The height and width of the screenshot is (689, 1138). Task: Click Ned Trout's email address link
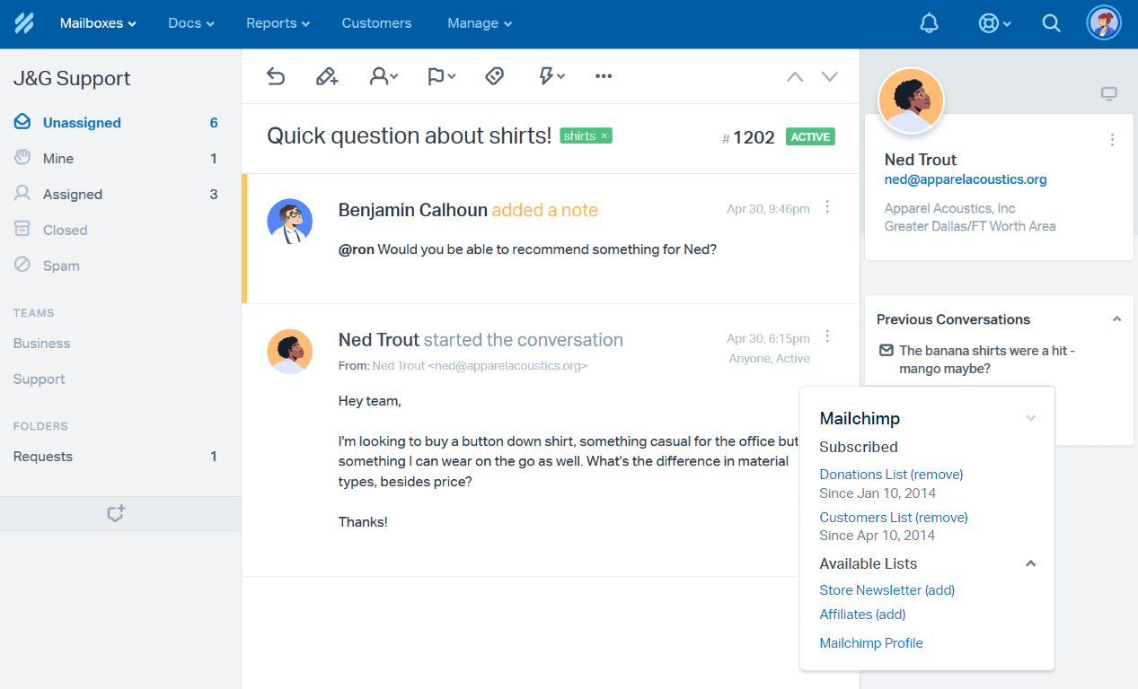click(966, 179)
